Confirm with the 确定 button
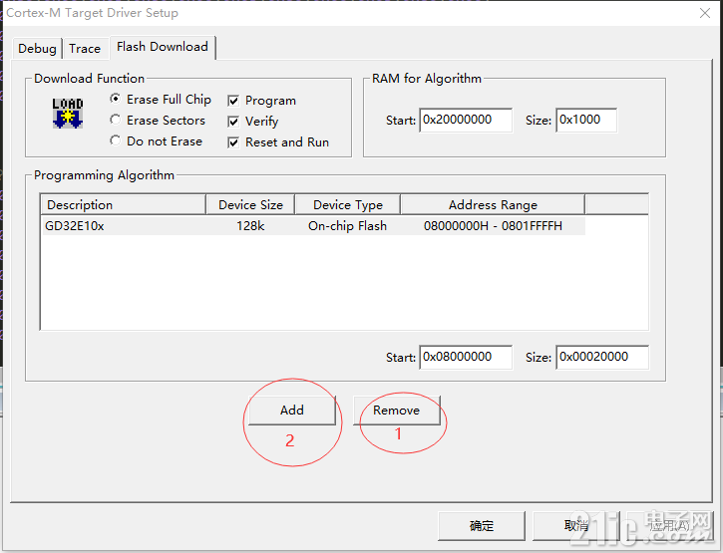Screen dimensions: 723x553 point(482,526)
